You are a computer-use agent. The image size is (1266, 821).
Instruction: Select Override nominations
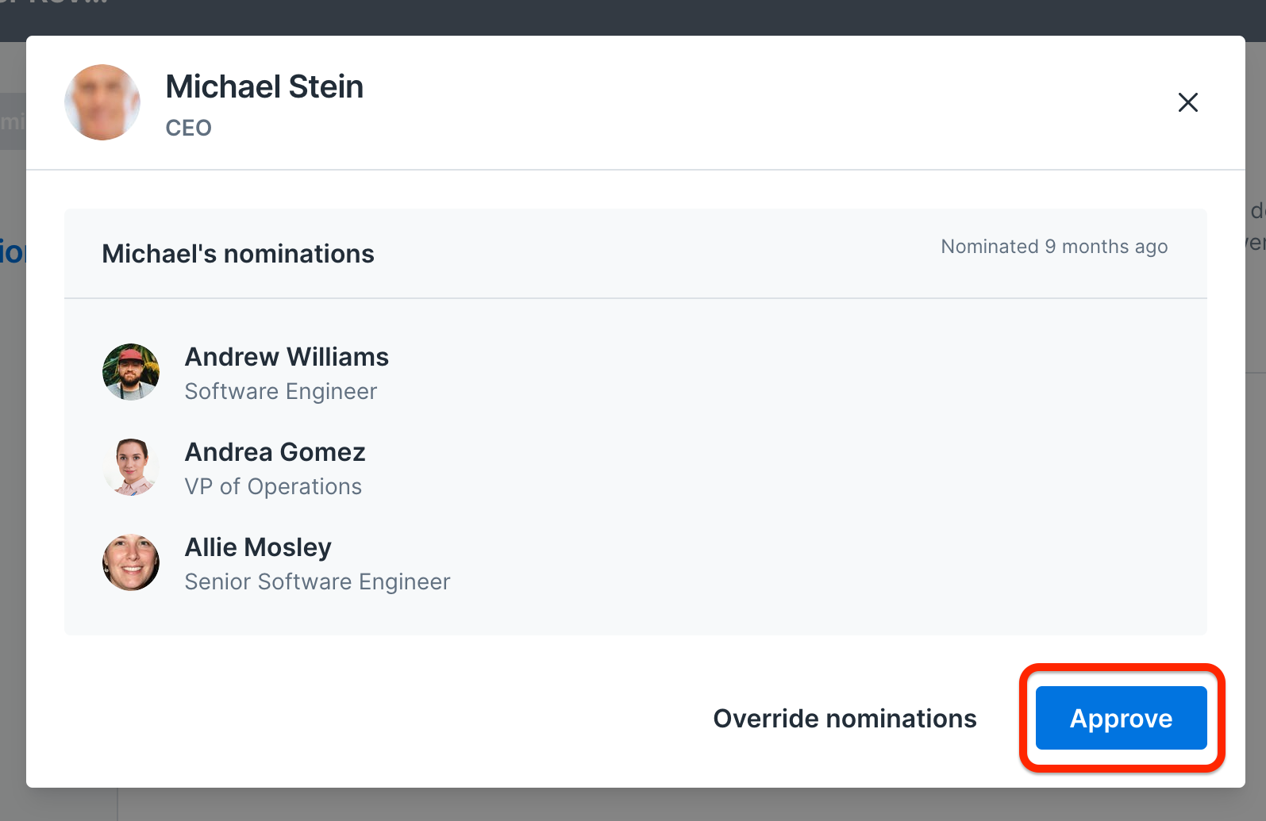[x=845, y=718]
